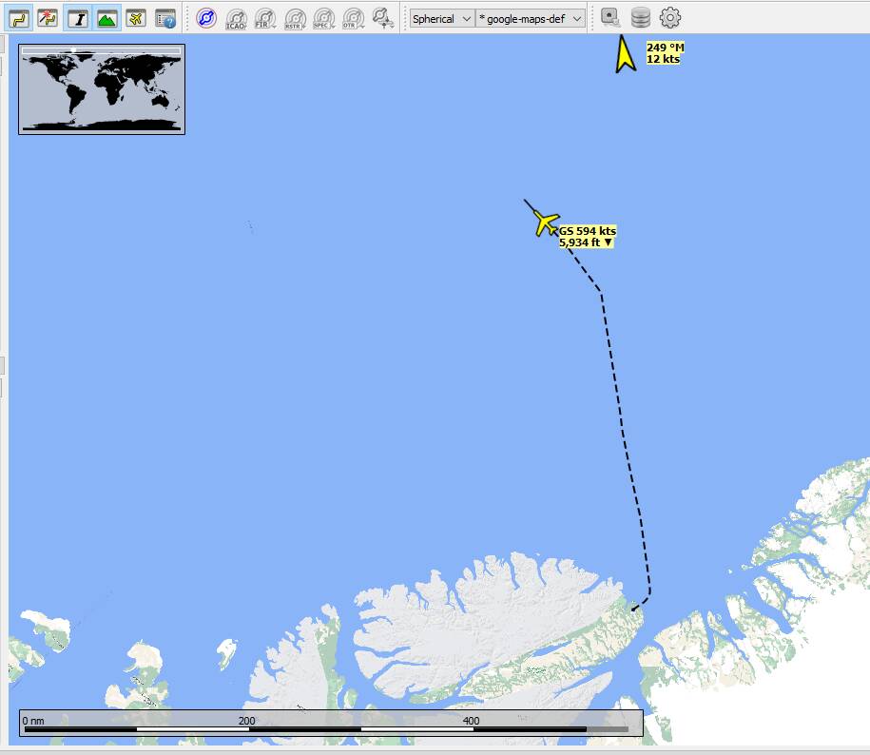Click the world overview mini map
This screenshot has width=870, height=755.
pyautogui.click(x=102, y=89)
